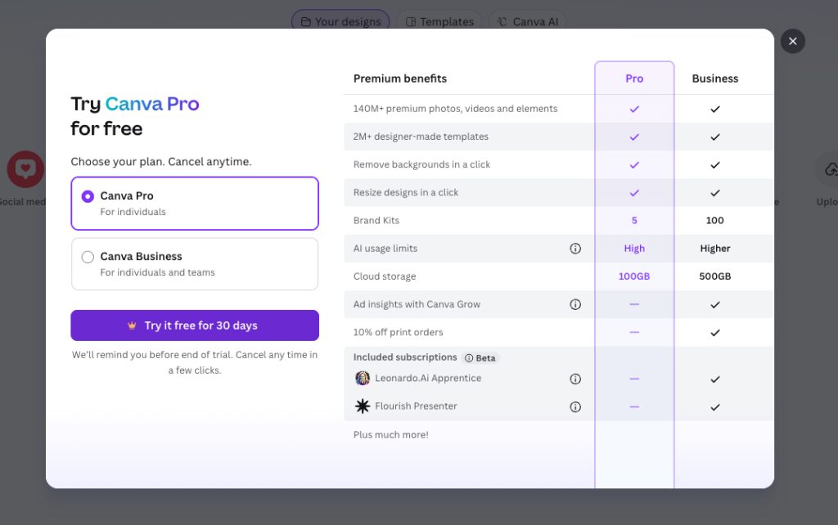Open info icon for Ad insights with Canva Grow

click(x=575, y=304)
